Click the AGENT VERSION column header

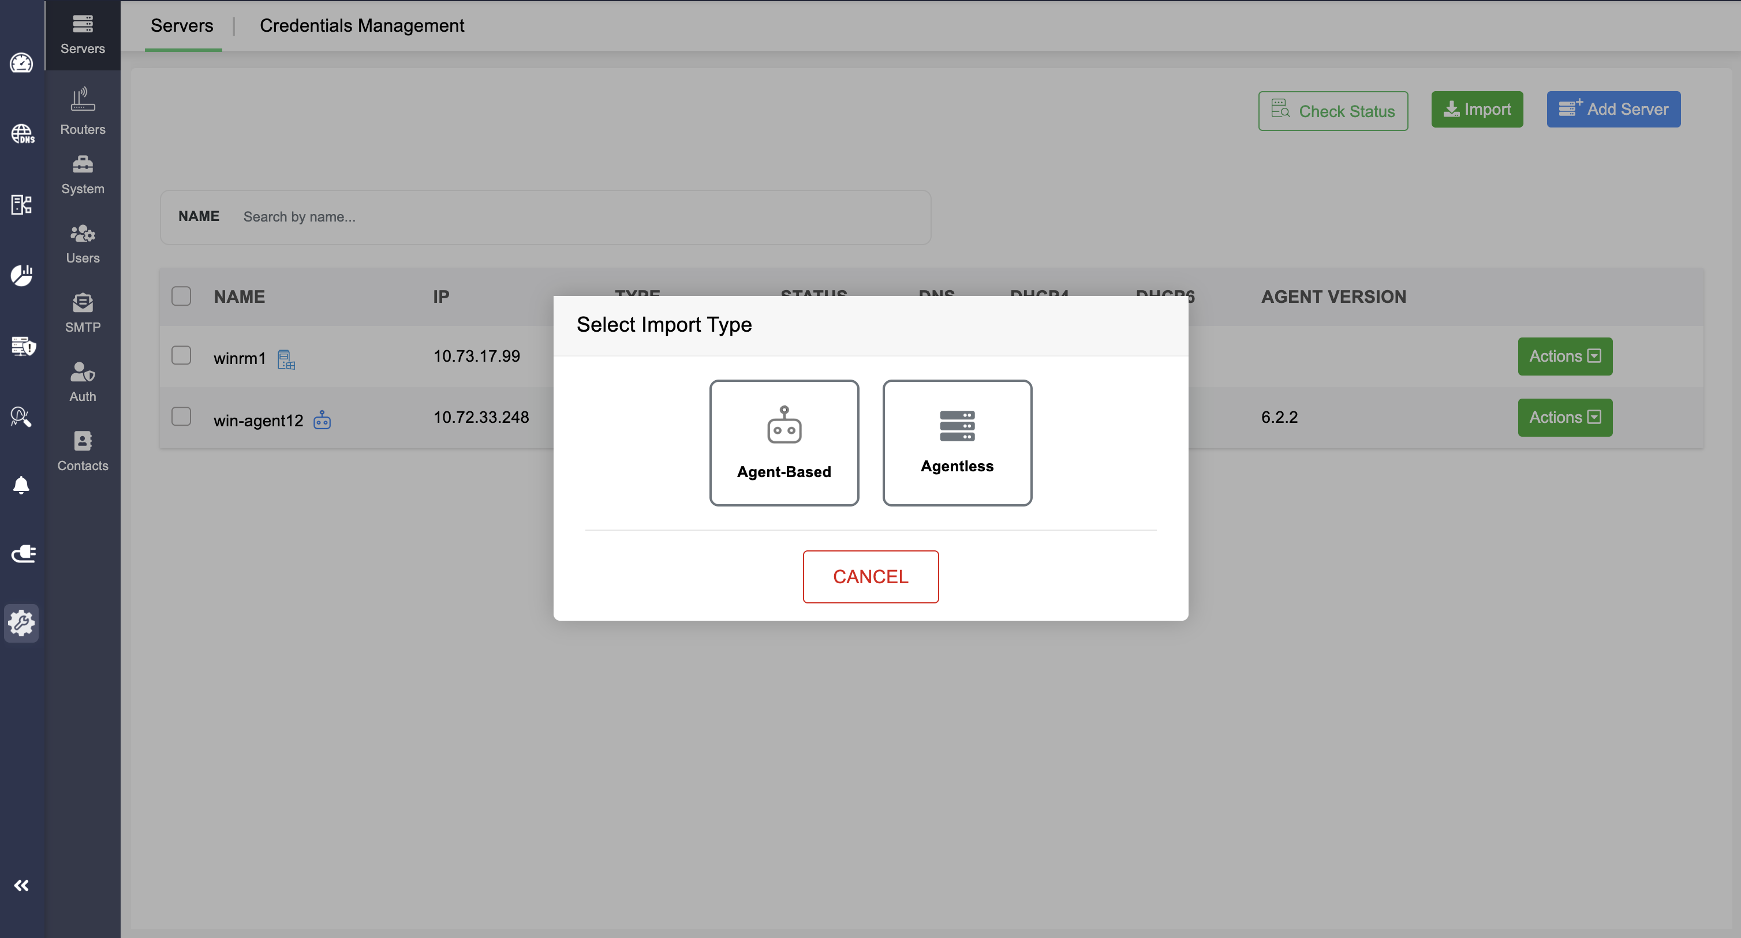[1333, 297]
